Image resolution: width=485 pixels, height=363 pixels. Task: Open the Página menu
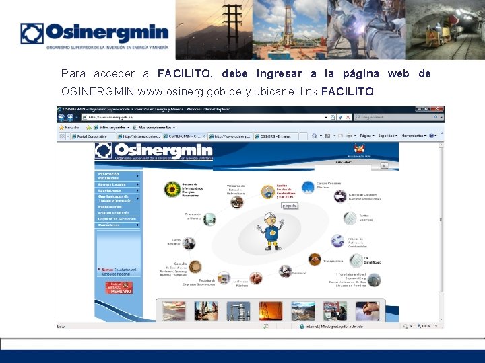(367, 136)
